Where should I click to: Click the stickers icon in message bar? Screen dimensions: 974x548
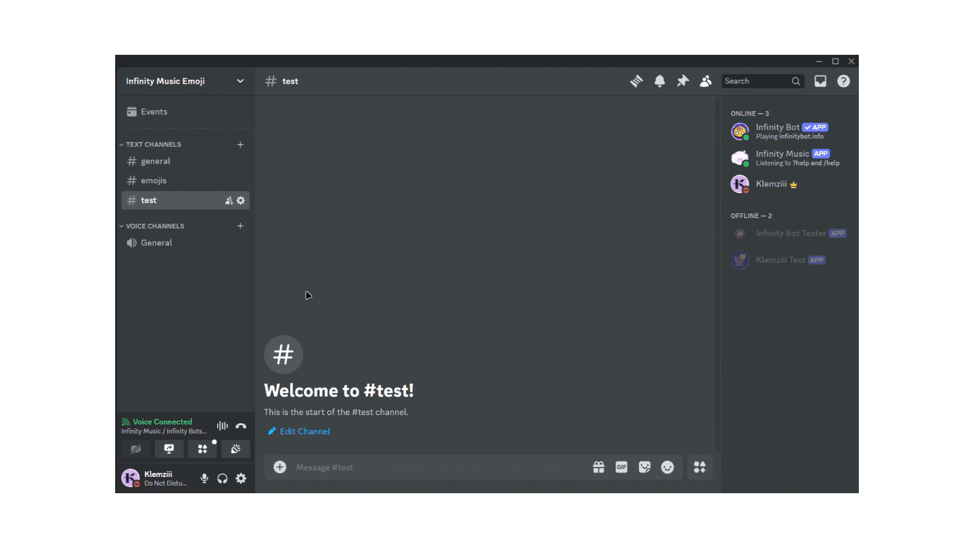point(644,467)
